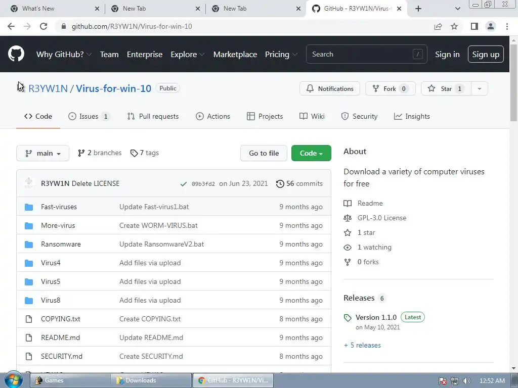Open Games window from the taskbar
Image resolution: width=518 pixels, height=388 pixels.
click(70, 380)
